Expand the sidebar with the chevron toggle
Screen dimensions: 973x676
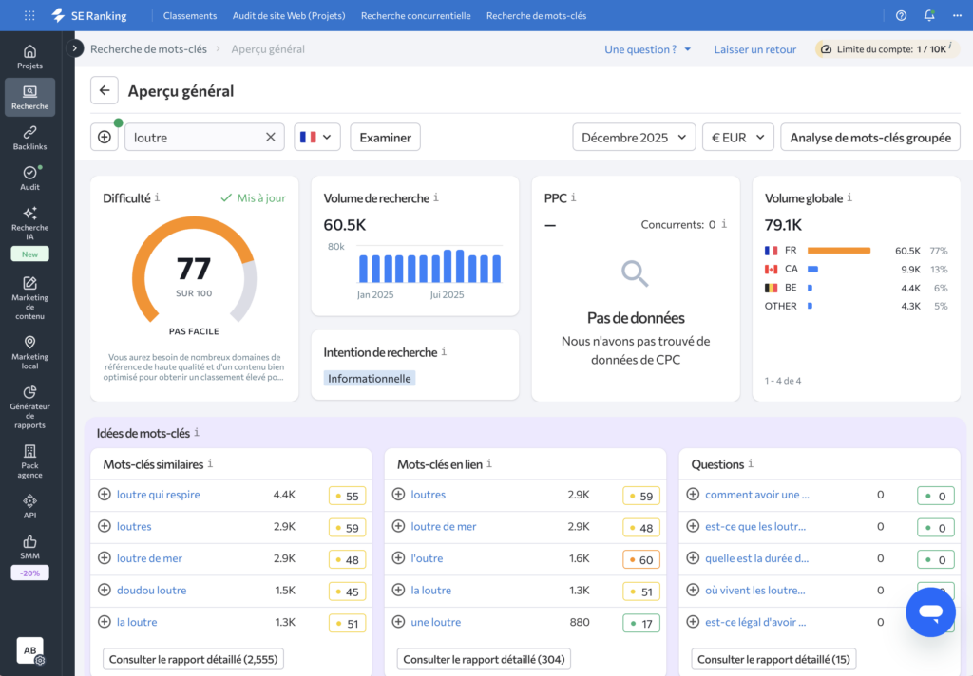coord(74,48)
